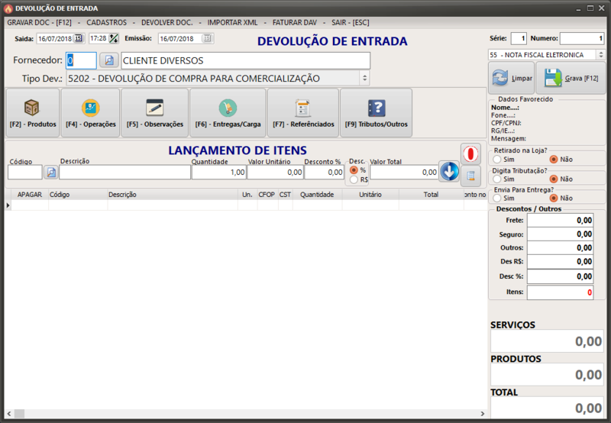The width and height of the screenshot is (611, 423).
Task: Select Sim for Envia Para Entrega
Action: (497, 199)
